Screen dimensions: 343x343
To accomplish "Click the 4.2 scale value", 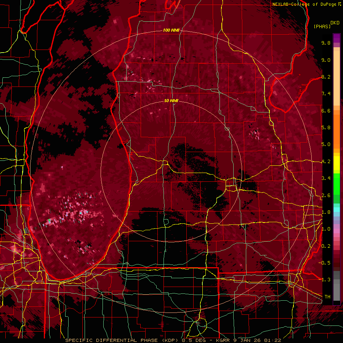I will click(326, 162).
